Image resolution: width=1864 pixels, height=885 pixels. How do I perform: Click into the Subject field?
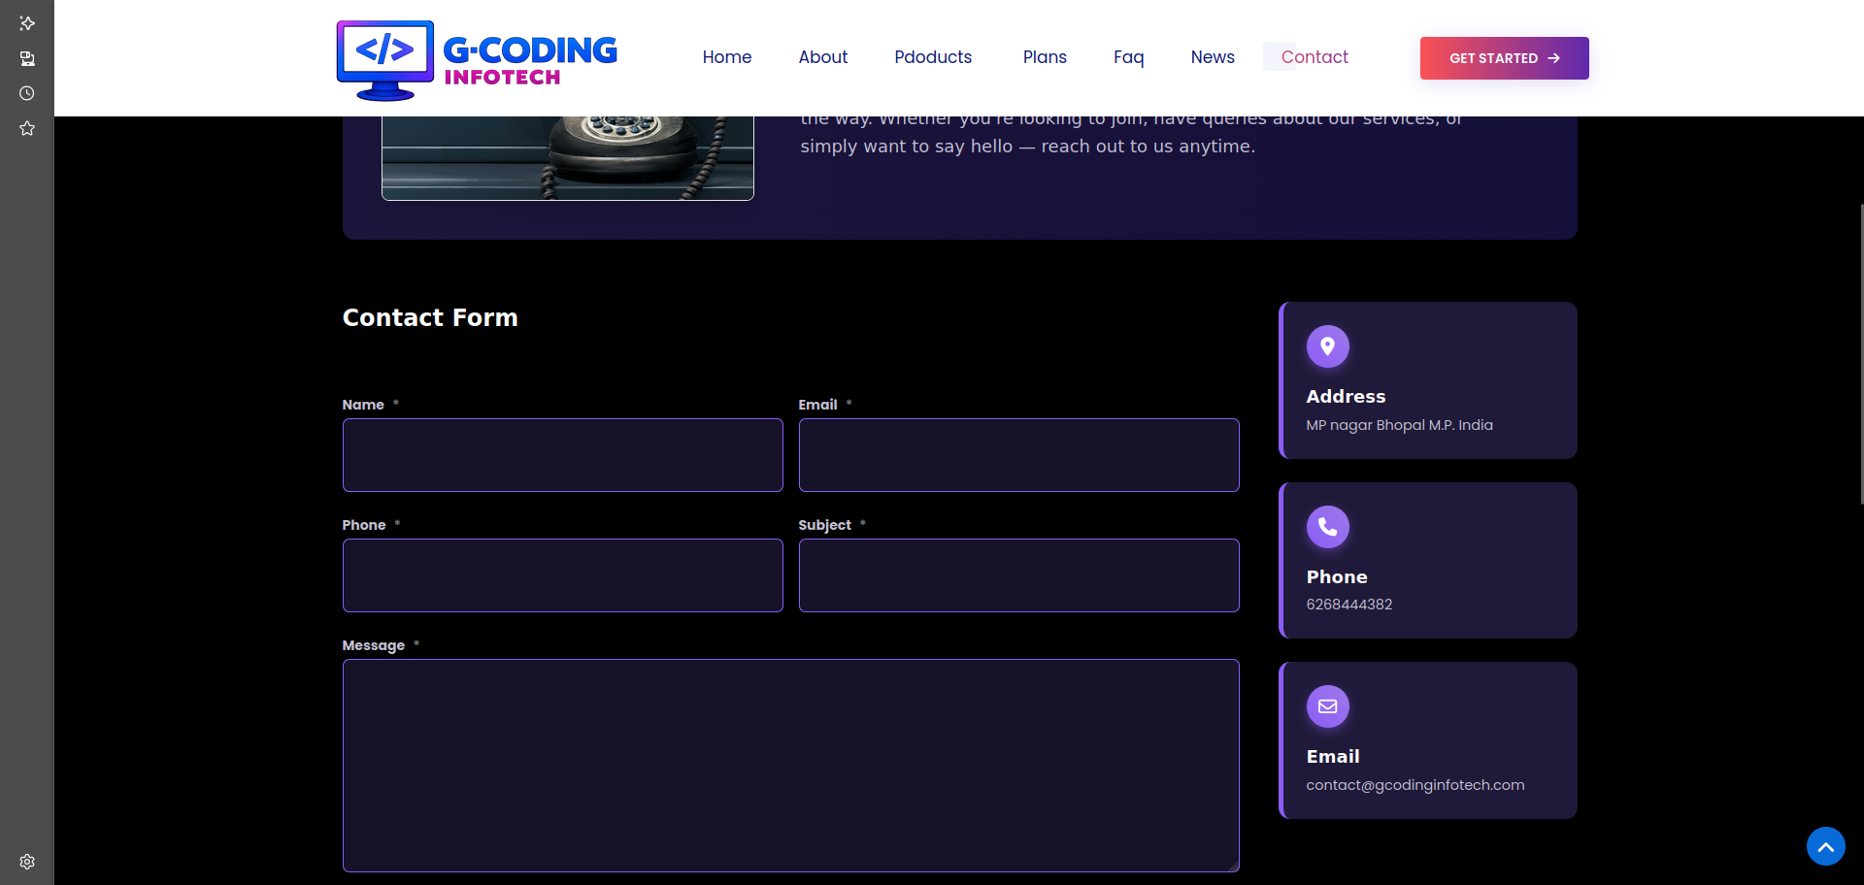pyautogui.click(x=1018, y=575)
